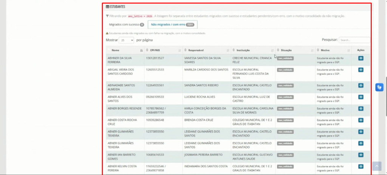This screenshot has height=175, width=387.
Task: Click responsável VANESSA SANTOS DA SILVA SOARES
Action: pyautogui.click(x=203, y=60)
